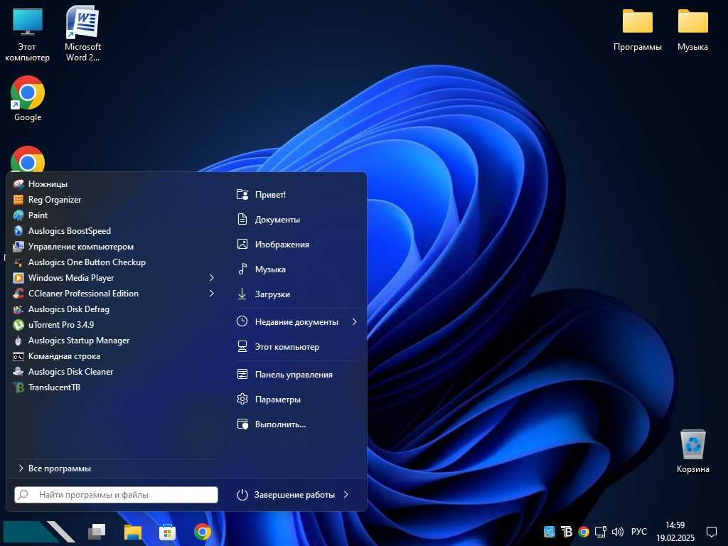Open Chrome from the taskbar
The image size is (728, 546).
[202, 532]
